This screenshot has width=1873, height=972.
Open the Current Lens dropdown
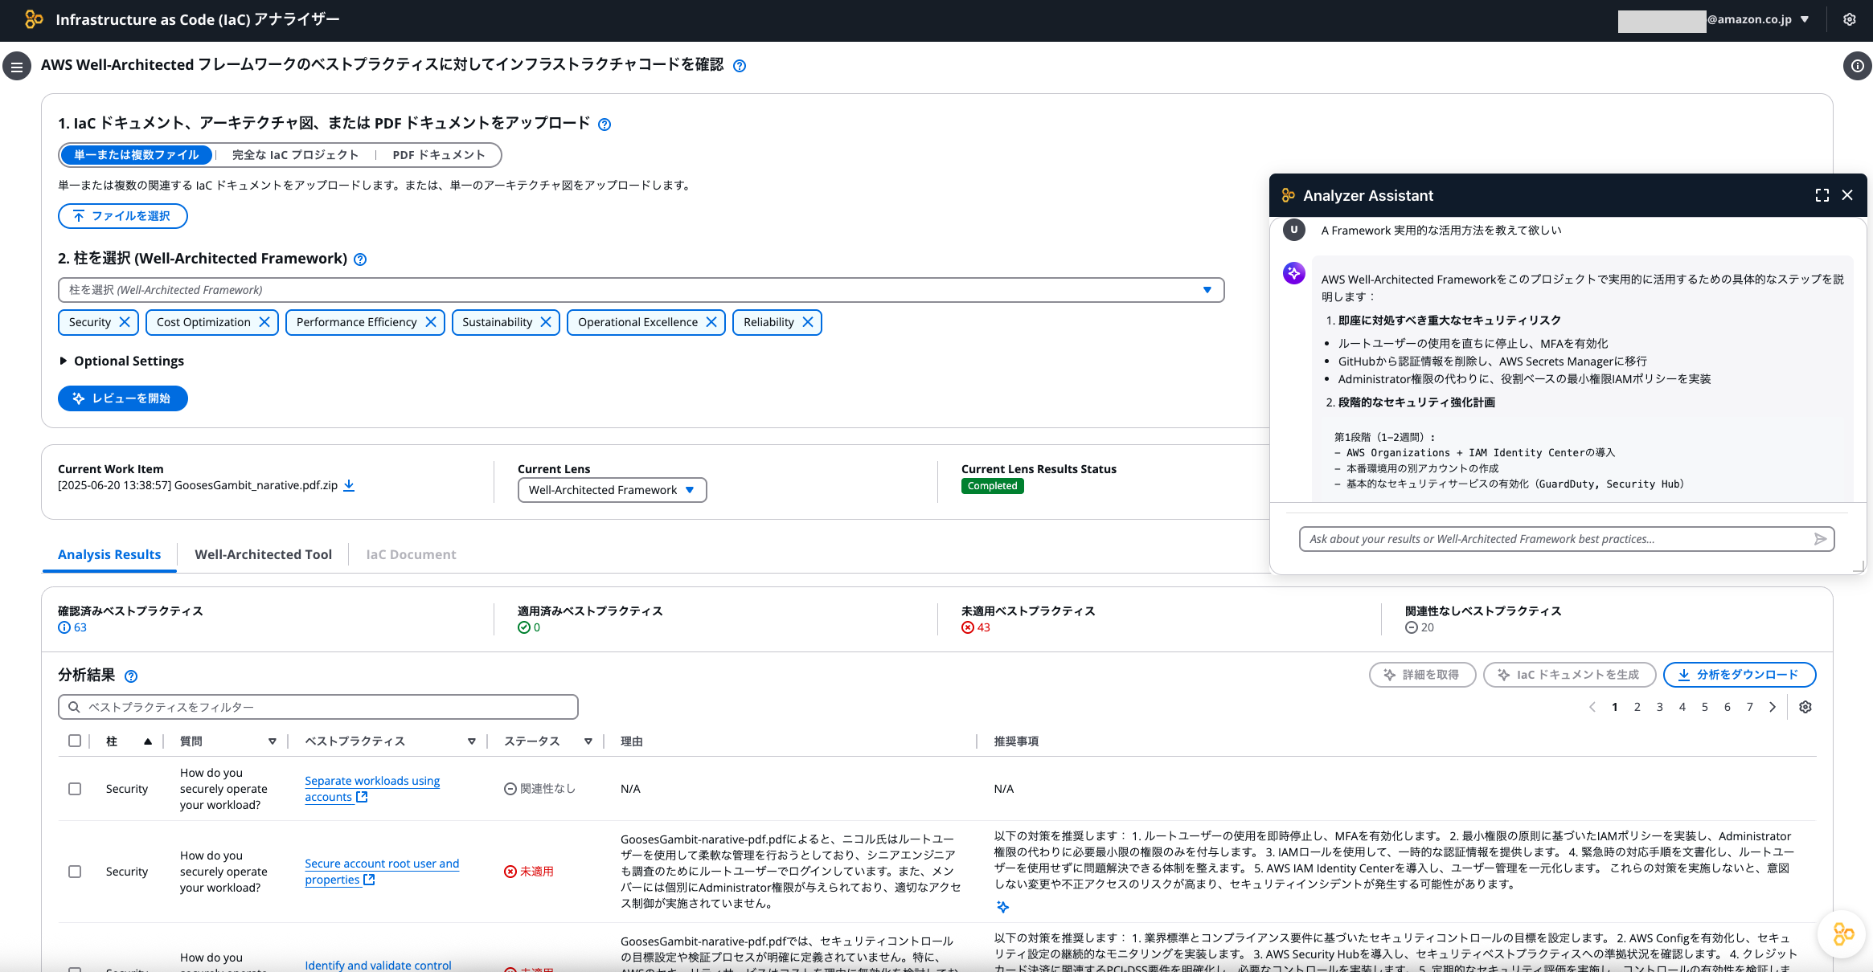point(611,489)
